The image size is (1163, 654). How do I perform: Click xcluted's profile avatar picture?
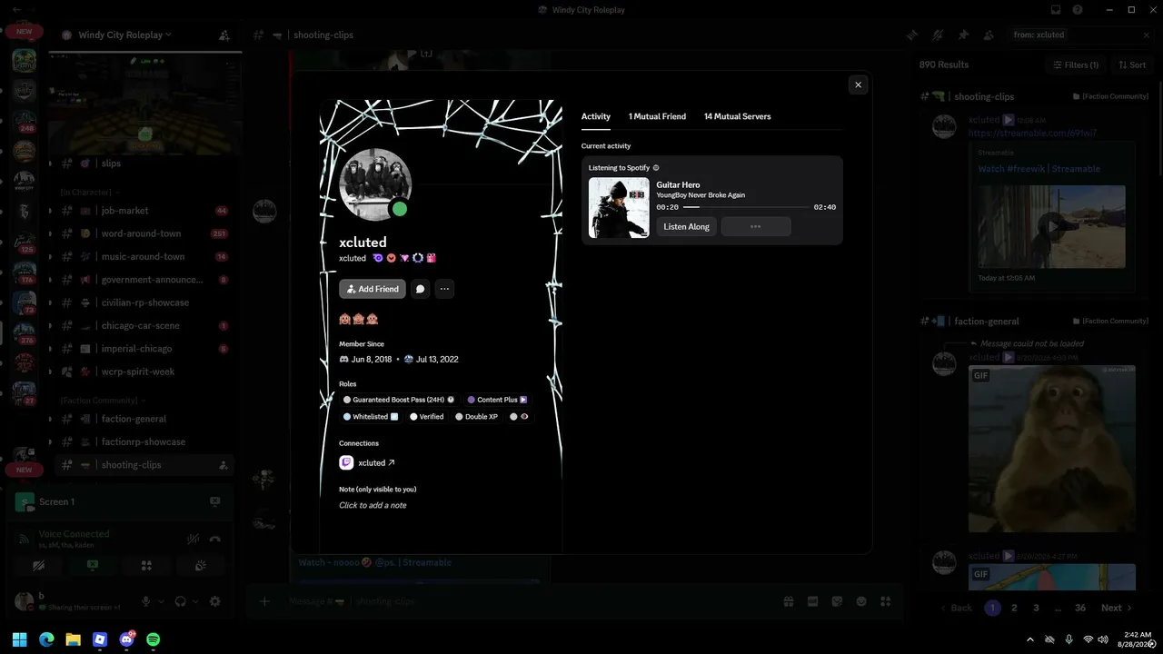tap(374, 184)
